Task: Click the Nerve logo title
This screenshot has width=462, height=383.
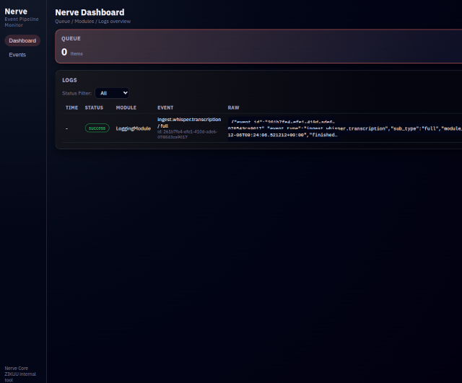Action: click(x=16, y=12)
